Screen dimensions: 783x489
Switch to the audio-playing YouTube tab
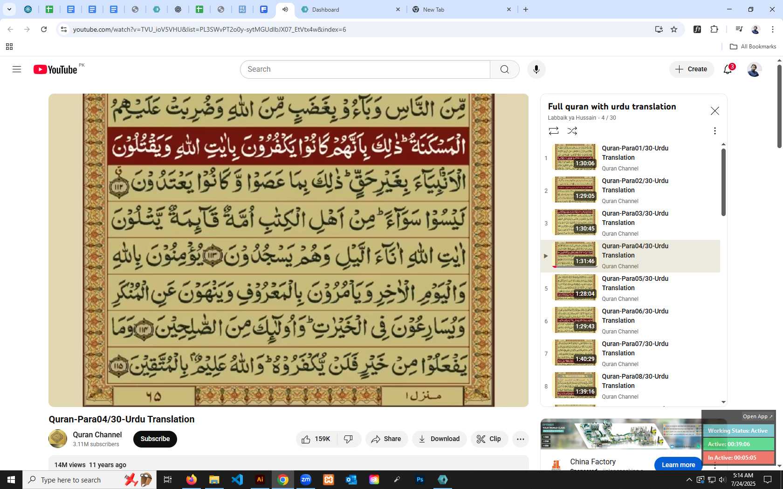pyautogui.click(x=285, y=9)
